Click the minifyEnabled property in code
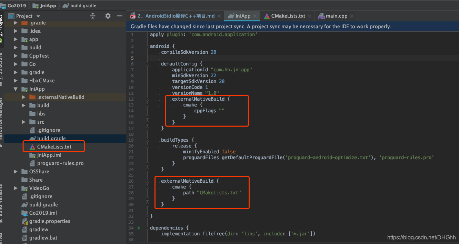 coord(201,152)
